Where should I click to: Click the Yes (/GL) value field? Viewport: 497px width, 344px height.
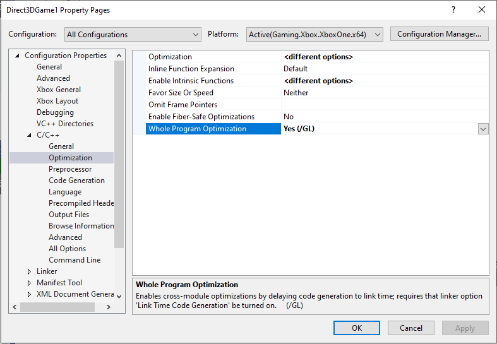(380, 129)
